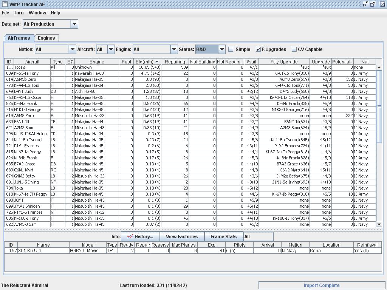Viewport: 387px width, 290px height.
Task: Enable the Simple checkbox
Action: coord(231,49)
